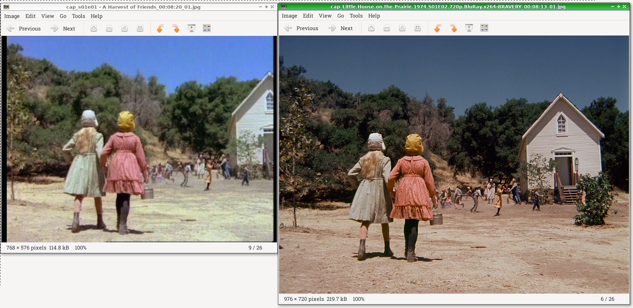633x308 pixels.
Task: Go to Next image in BluRay viewer window
Action: pos(341,28)
